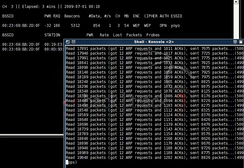Click the 'Packets' column header
The height and width of the screenshot is (168, 244).
(x=134, y=35)
